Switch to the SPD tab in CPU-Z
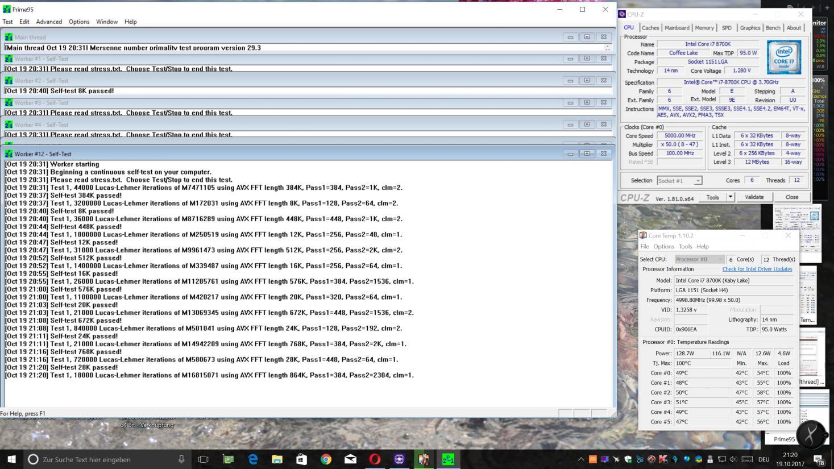834x469 pixels. click(x=727, y=28)
